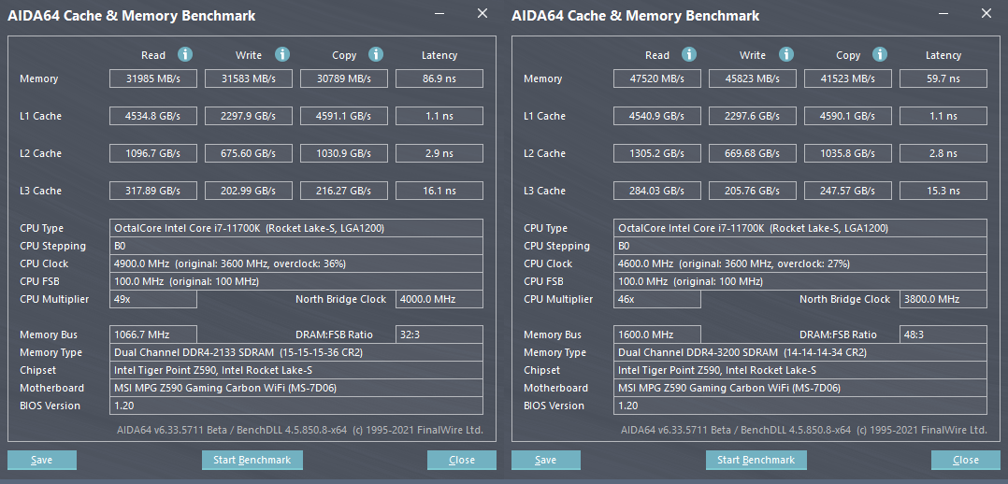Select L3 Cache read 284.03 GB/s
This screenshot has width=1008, height=484.
tap(657, 191)
